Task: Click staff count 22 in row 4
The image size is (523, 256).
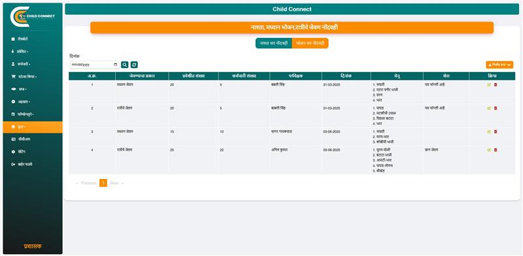Action: pos(222,150)
